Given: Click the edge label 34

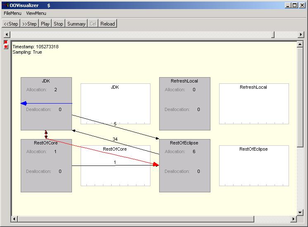Looking at the screenshot, I should click(x=115, y=139).
